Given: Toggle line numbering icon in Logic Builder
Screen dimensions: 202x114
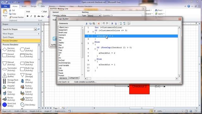Looking at the screenshot, I should click(x=129, y=23).
